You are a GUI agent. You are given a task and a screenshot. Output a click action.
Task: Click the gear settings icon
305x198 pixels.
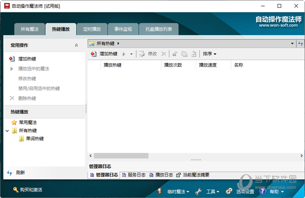[229, 191]
